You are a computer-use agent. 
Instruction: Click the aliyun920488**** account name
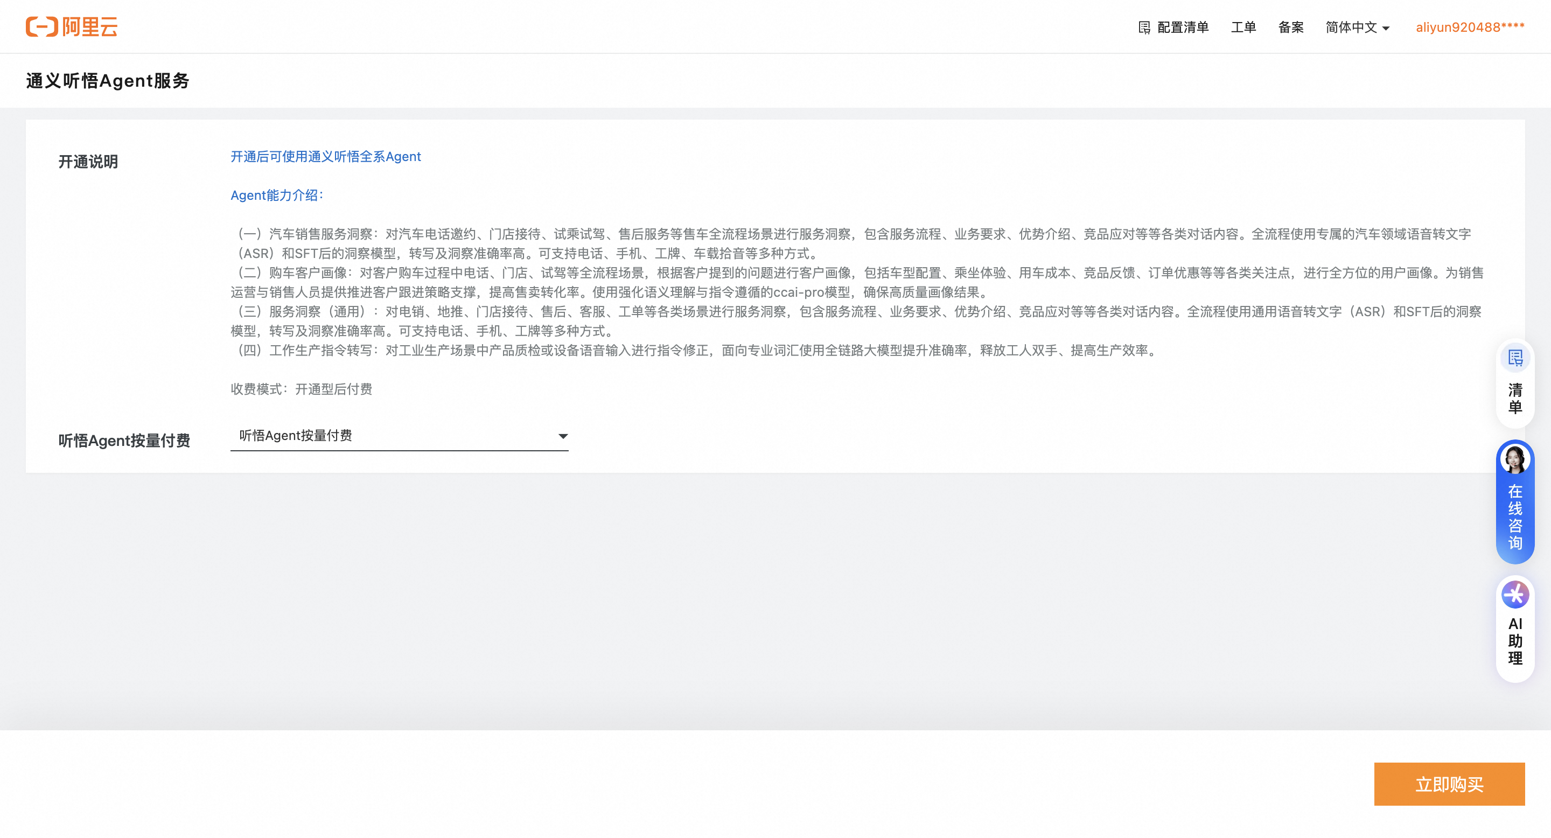[1470, 27]
